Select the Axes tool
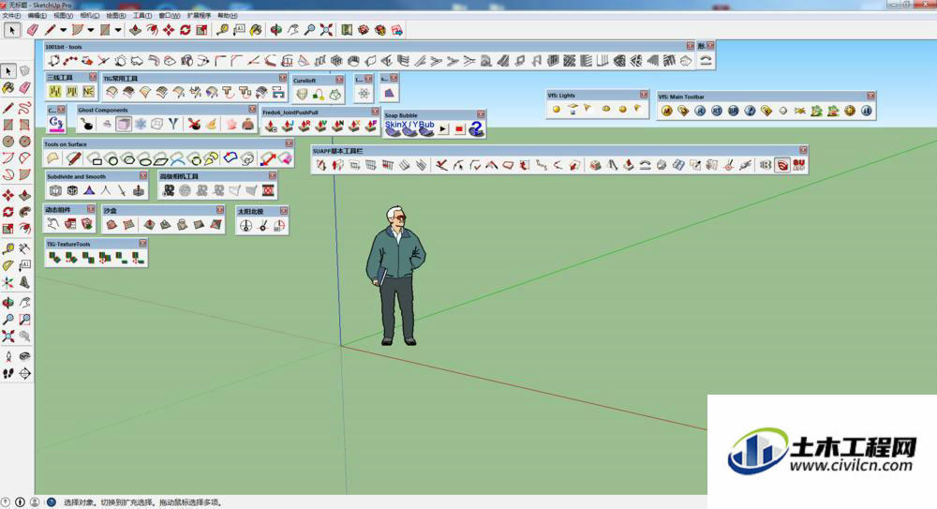 pos(7,282)
